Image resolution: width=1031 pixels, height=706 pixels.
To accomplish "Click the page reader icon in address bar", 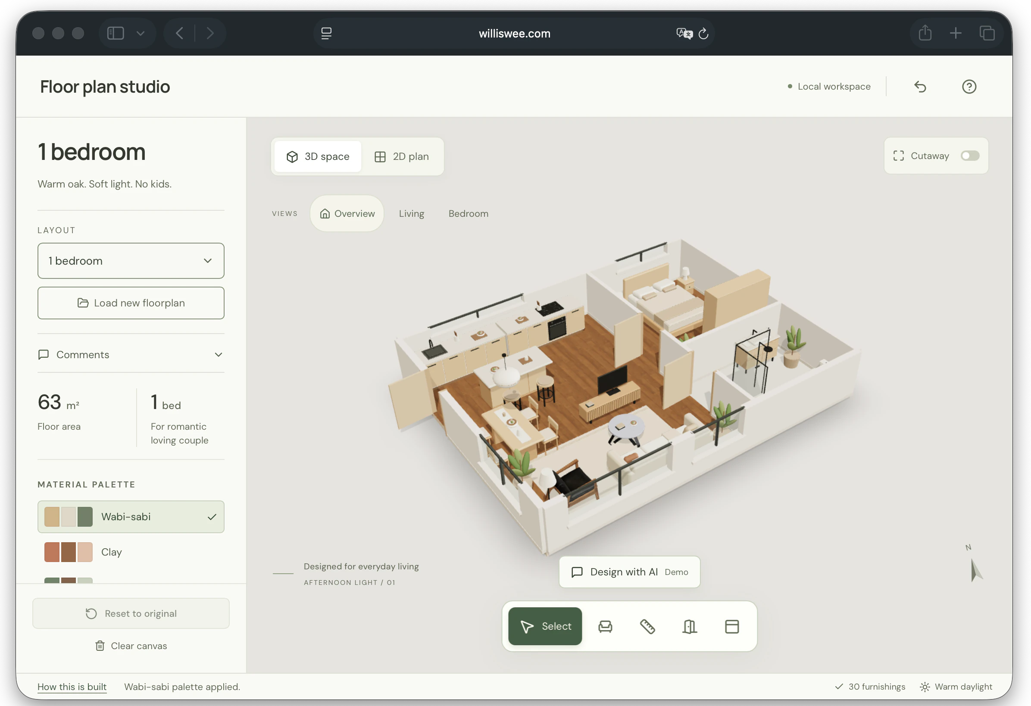I will [326, 33].
